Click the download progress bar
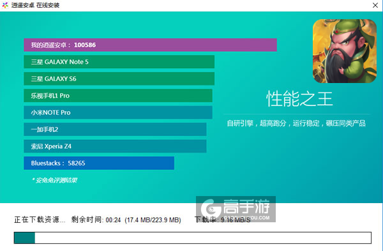Screen dimensions: 383x251 pos(193,238)
